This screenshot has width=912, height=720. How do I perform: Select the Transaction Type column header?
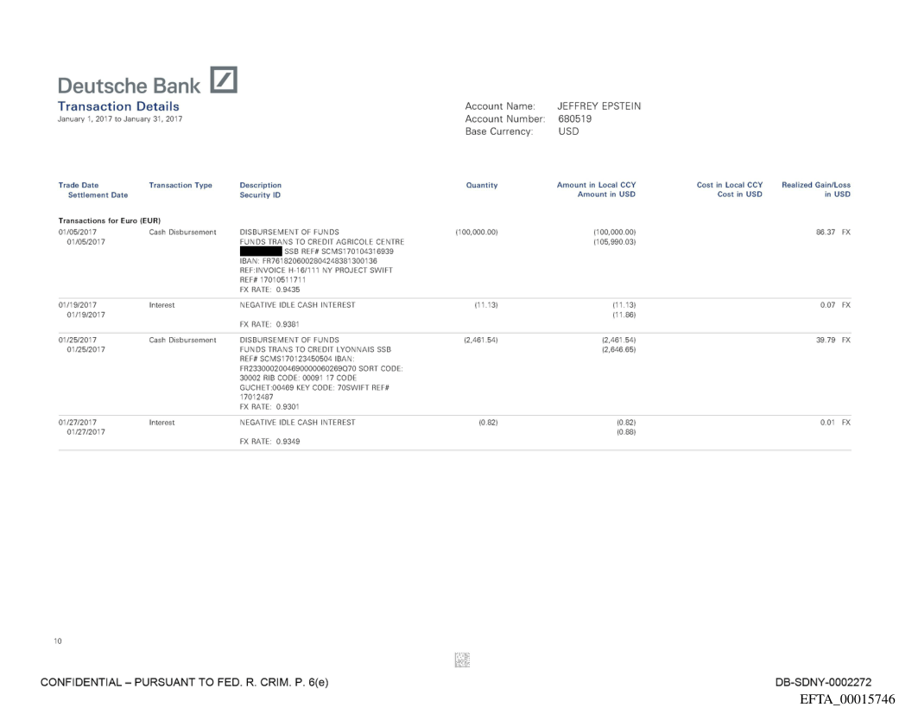[180, 185]
